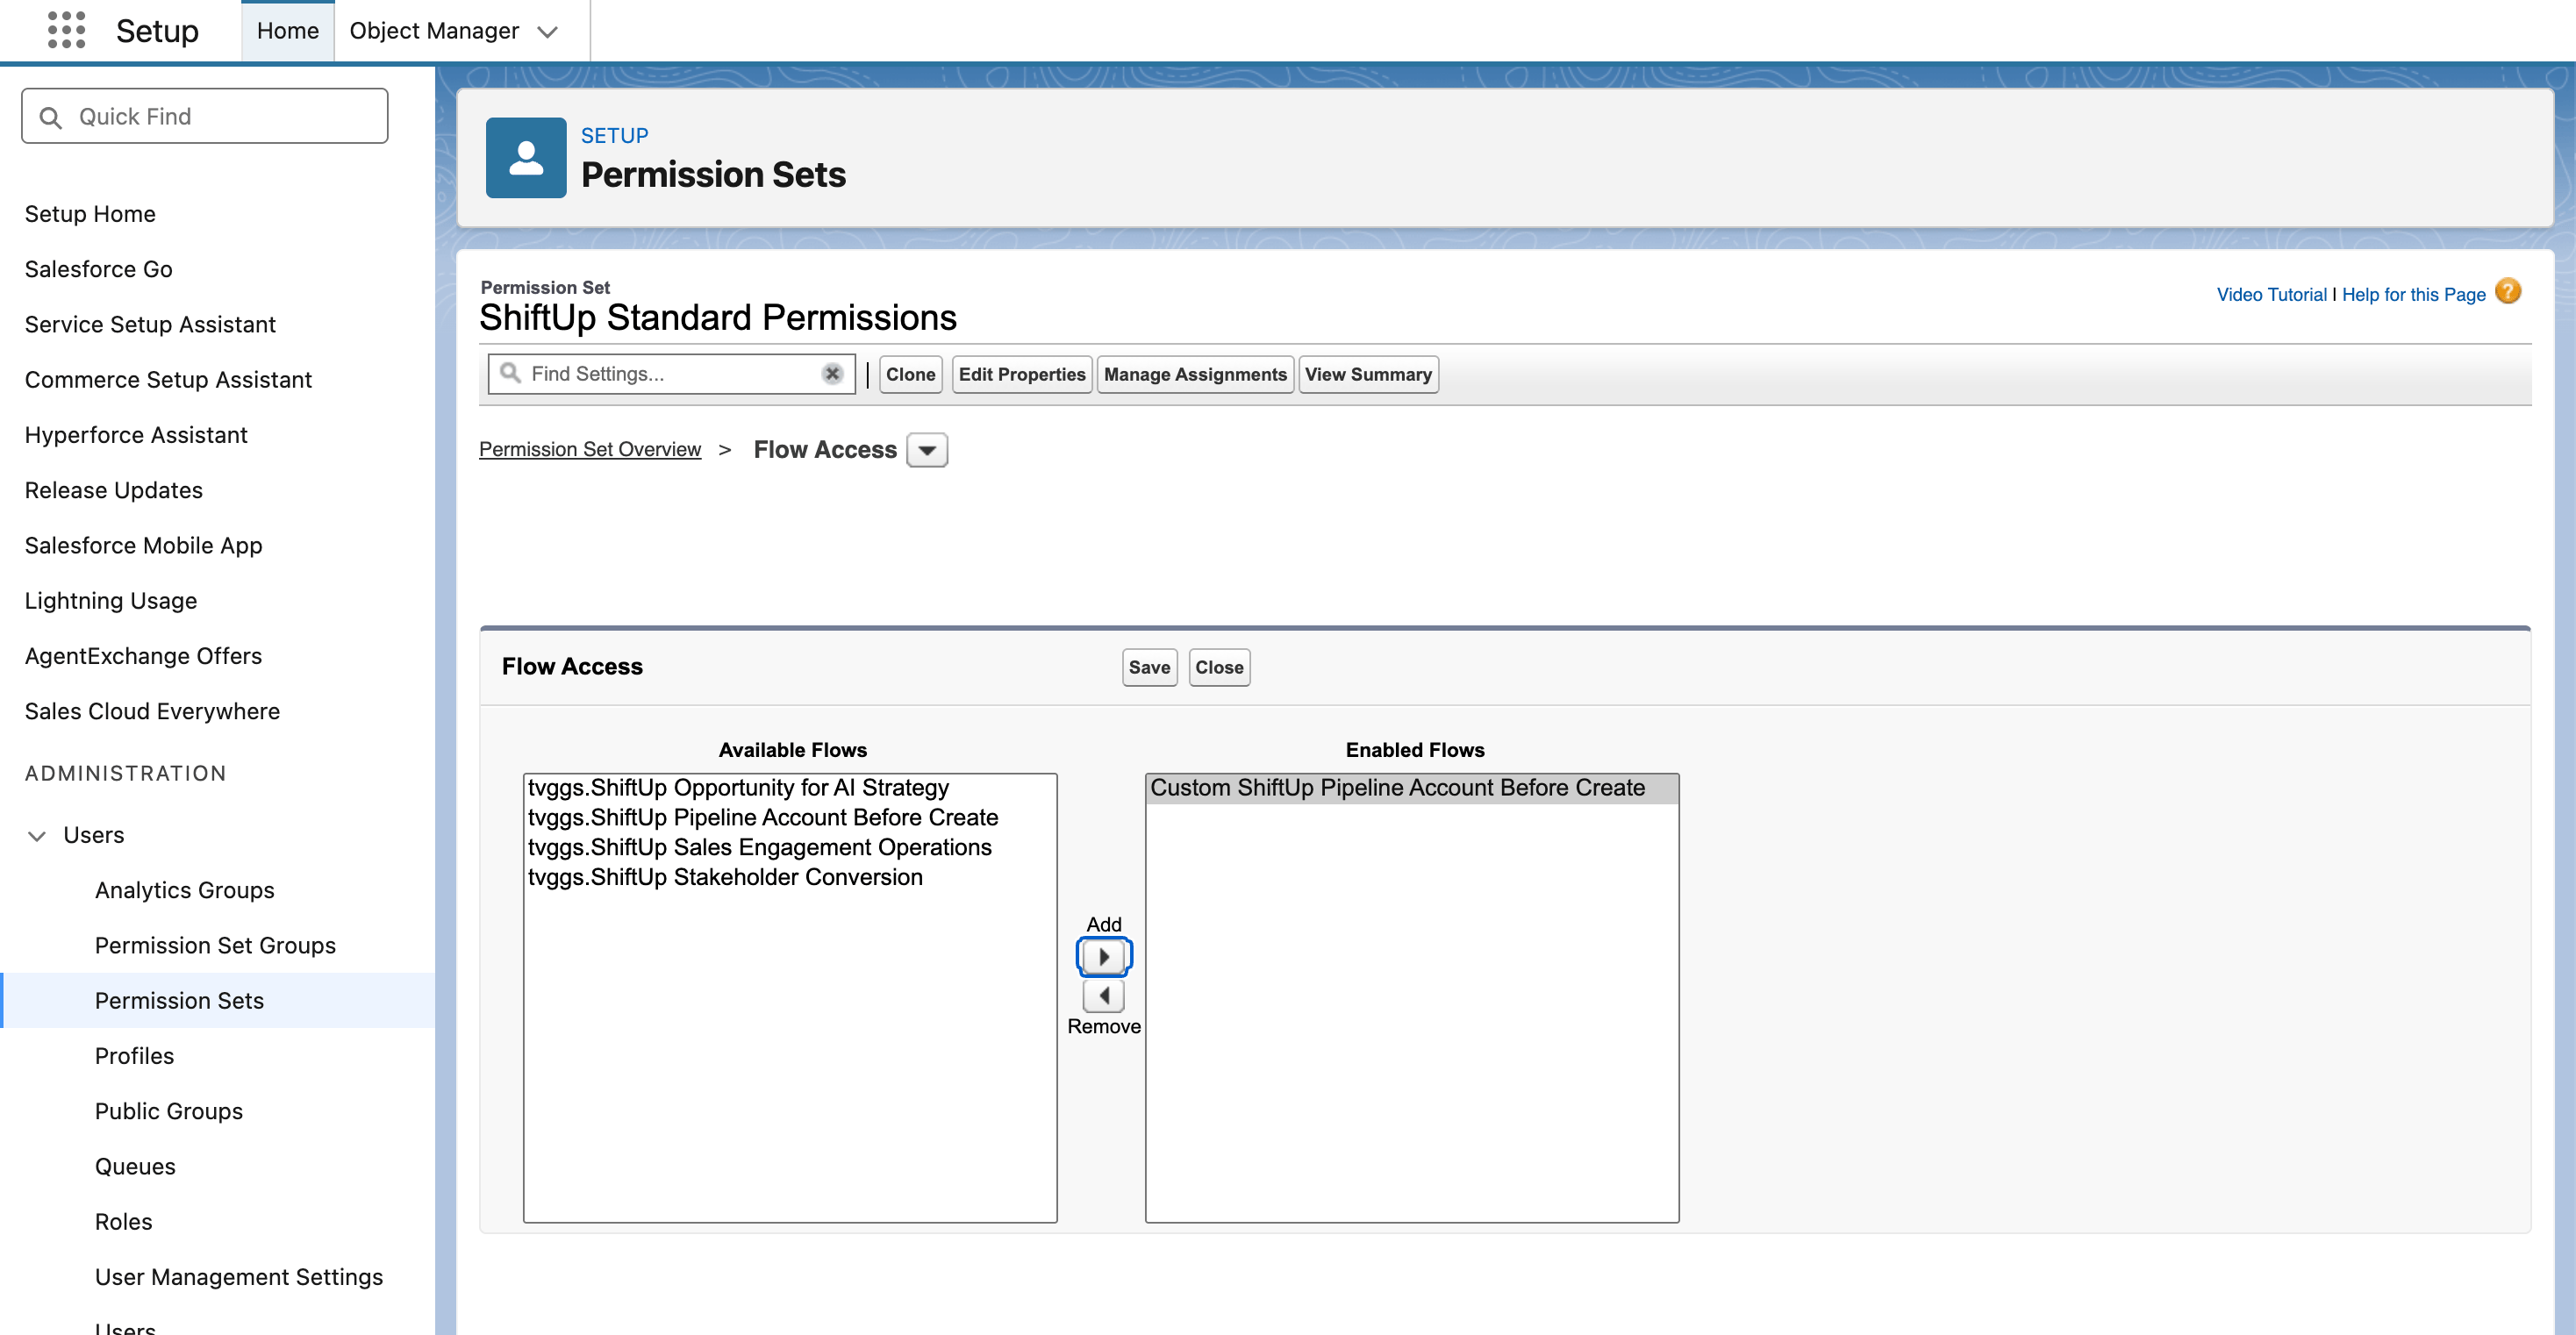2576x1335 pixels.
Task: Collapse the Users section in sidebar
Action: pyautogui.click(x=37, y=836)
